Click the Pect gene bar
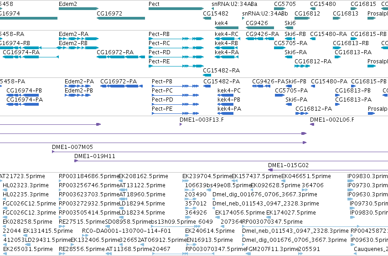The width and height of the screenshot is (388, 256). point(176,9)
